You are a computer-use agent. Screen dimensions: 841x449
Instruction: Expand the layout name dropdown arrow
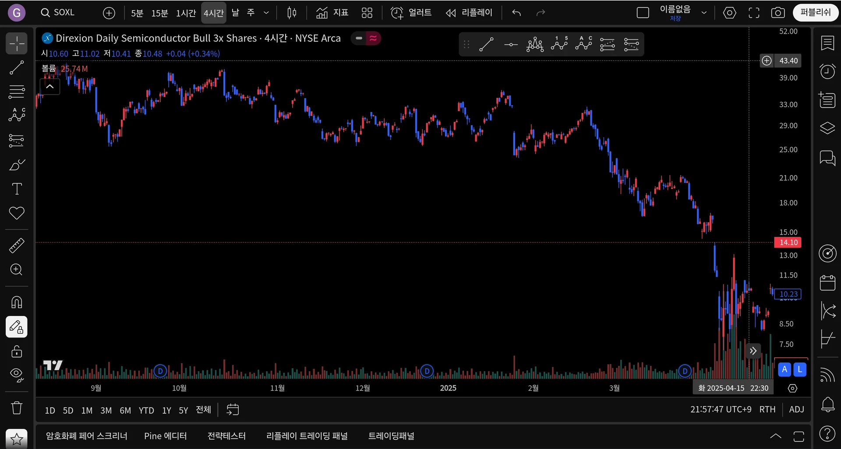pos(704,13)
